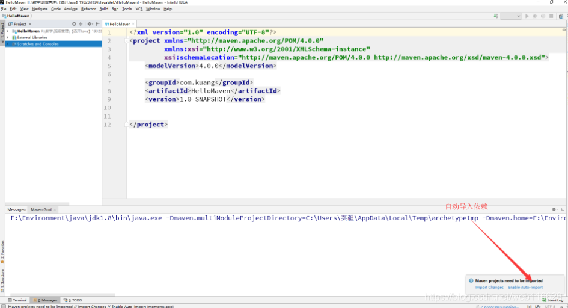Open the Refactor menu
The height and width of the screenshot is (308, 568).
click(88, 9)
